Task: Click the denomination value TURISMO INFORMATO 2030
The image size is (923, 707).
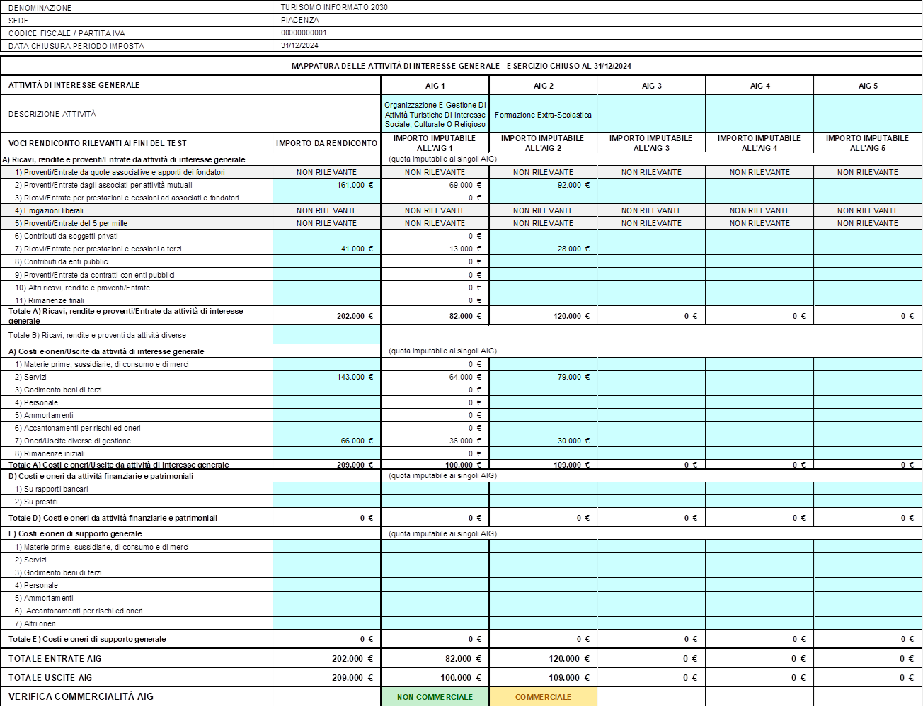Action: (335, 7)
